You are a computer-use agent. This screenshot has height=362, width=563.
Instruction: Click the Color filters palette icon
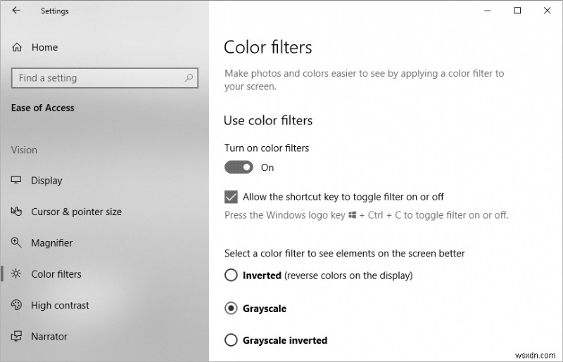[17, 274]
